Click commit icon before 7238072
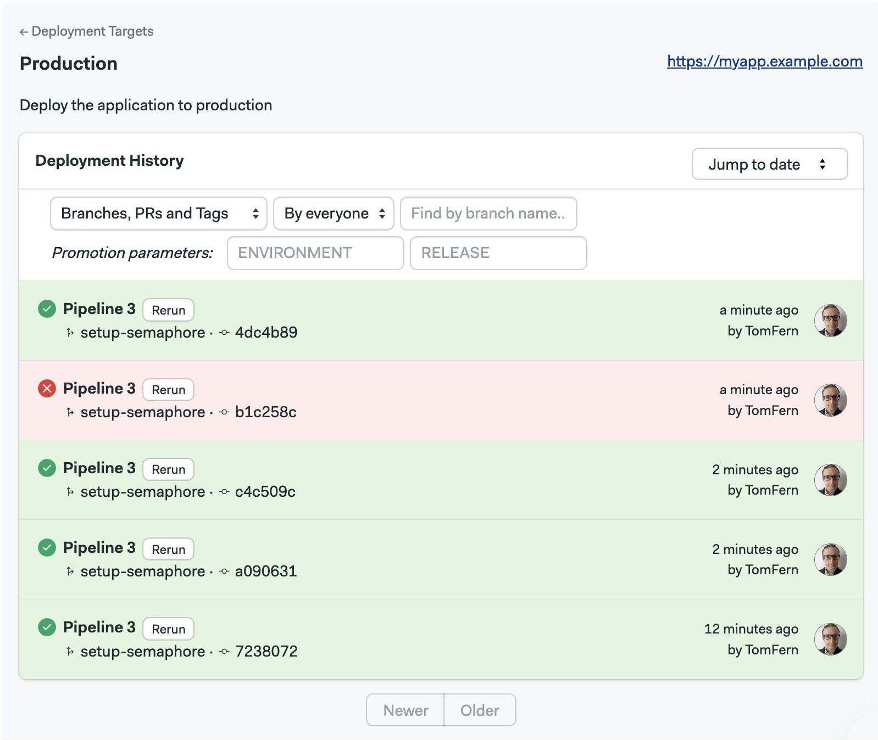The height and width of the screenshot is (740, 878). coord(224,652)
